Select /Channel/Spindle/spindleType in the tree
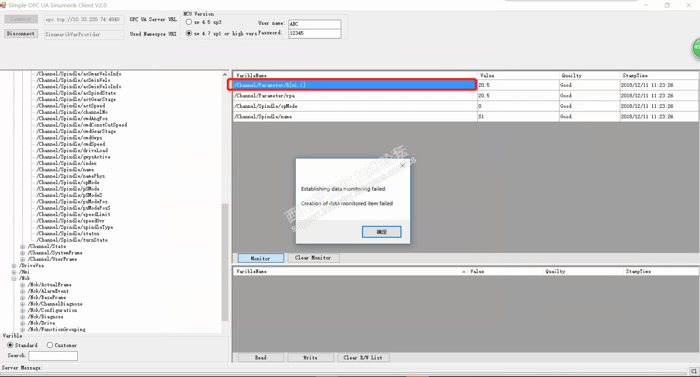Viewport: 700px width, 377px height. coord(75,227)
